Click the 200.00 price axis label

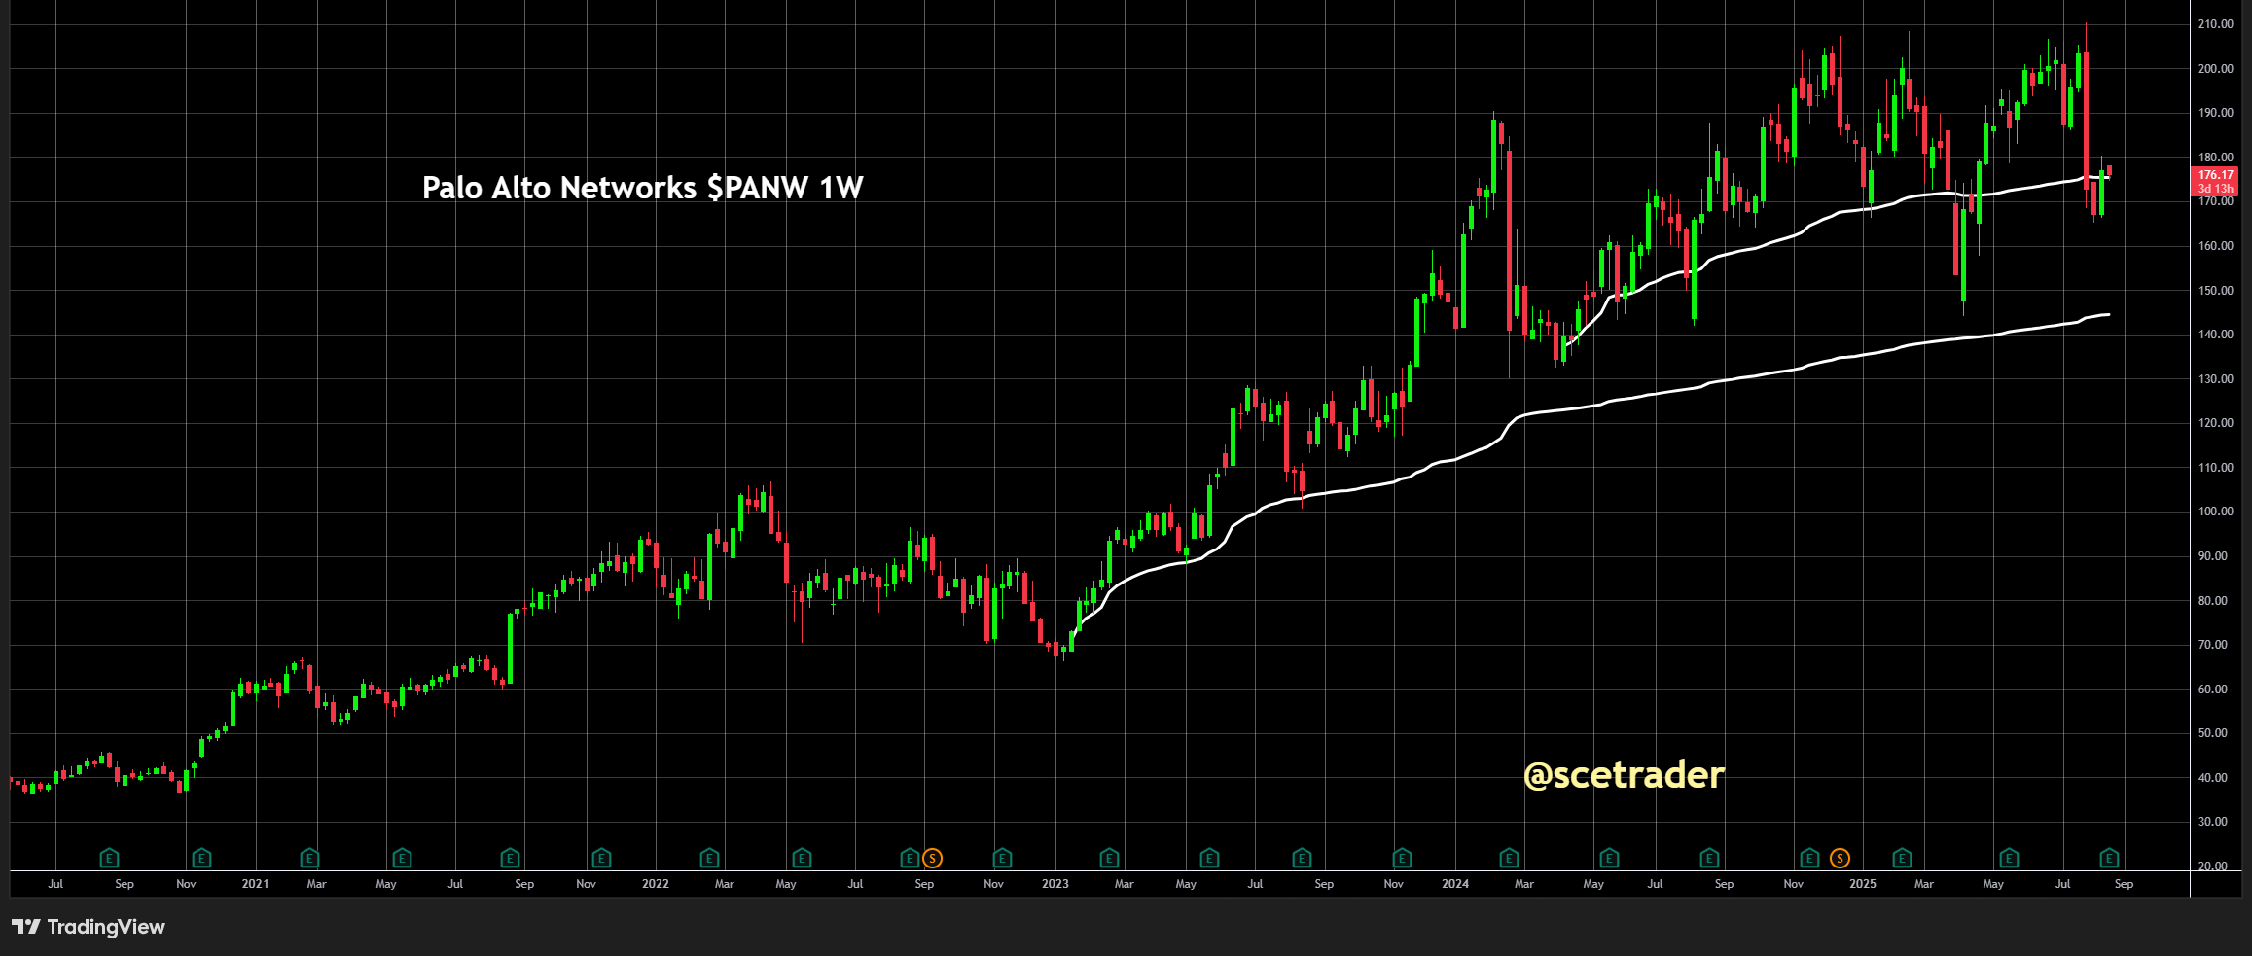[x=2216, y=69]
